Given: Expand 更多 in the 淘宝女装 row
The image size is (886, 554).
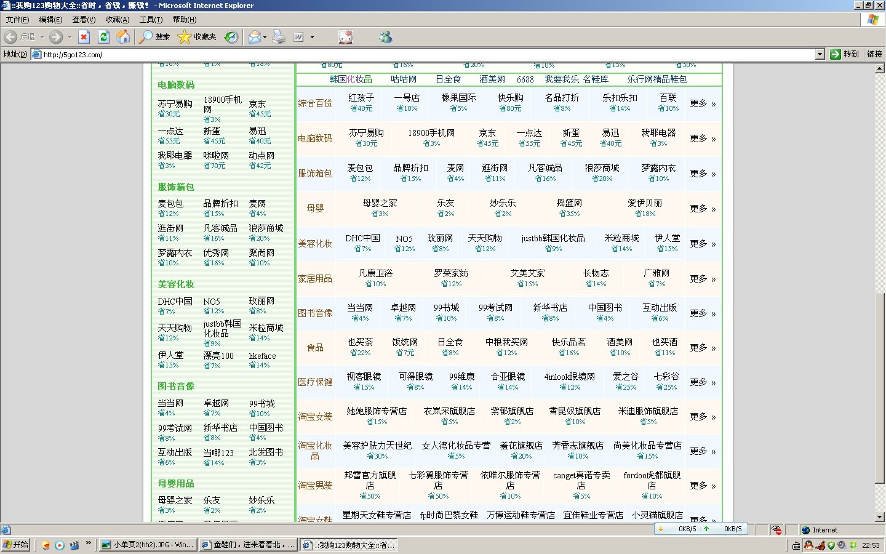Looking at the screenshot, I should (x=703, y=417).
